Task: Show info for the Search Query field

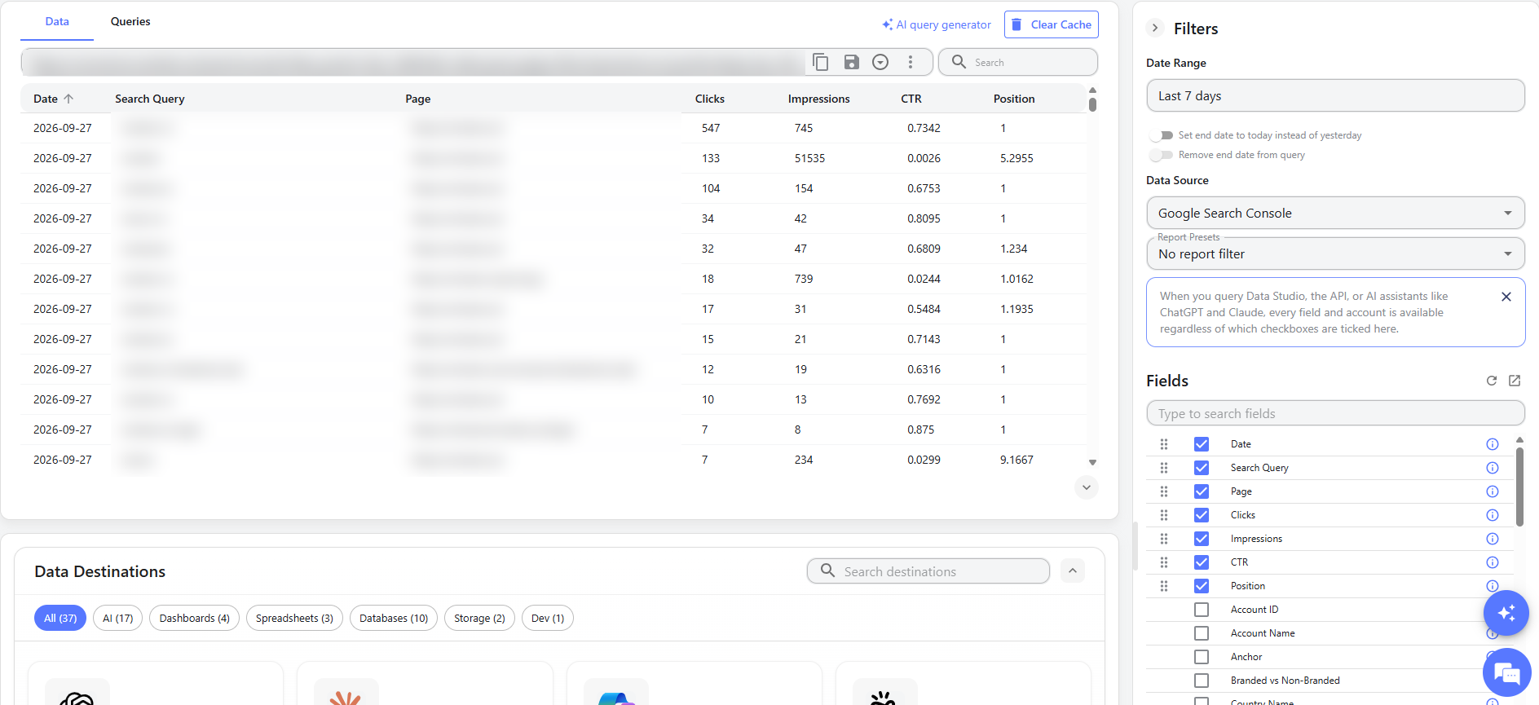Action: (x=1493, y=468)
